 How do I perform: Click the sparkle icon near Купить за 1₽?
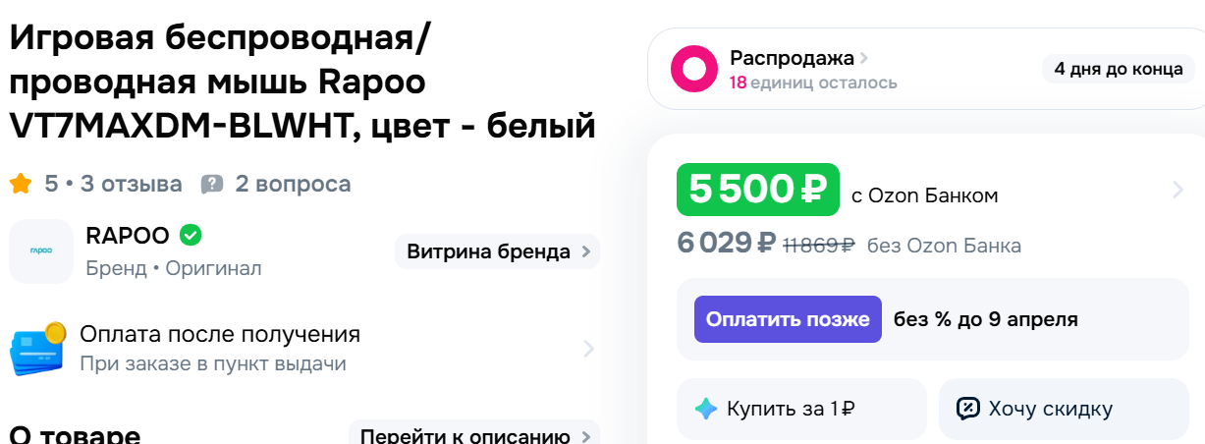tap(705, 409)
